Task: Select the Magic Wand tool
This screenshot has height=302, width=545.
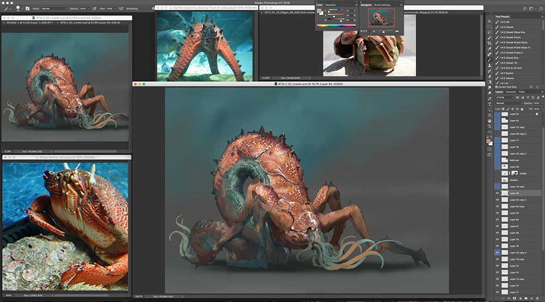Action: (x=489, y=38)
